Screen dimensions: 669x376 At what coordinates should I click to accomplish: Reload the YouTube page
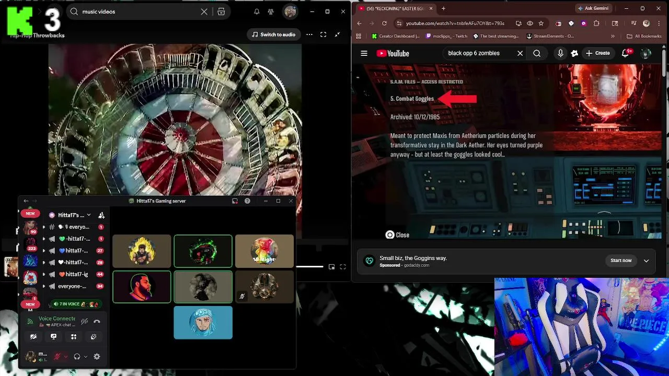point(384,23)
